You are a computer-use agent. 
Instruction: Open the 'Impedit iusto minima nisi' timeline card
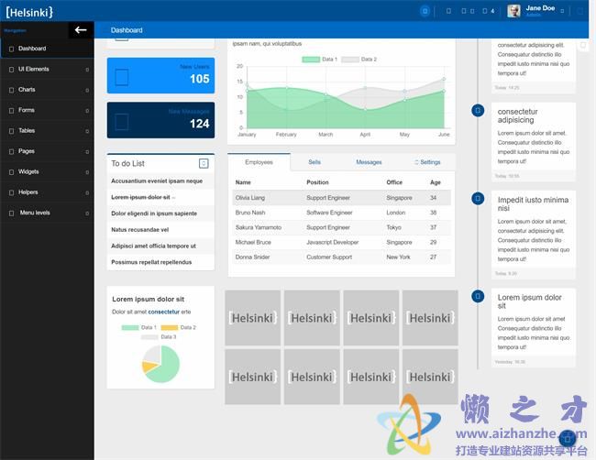tap(534, 235)
